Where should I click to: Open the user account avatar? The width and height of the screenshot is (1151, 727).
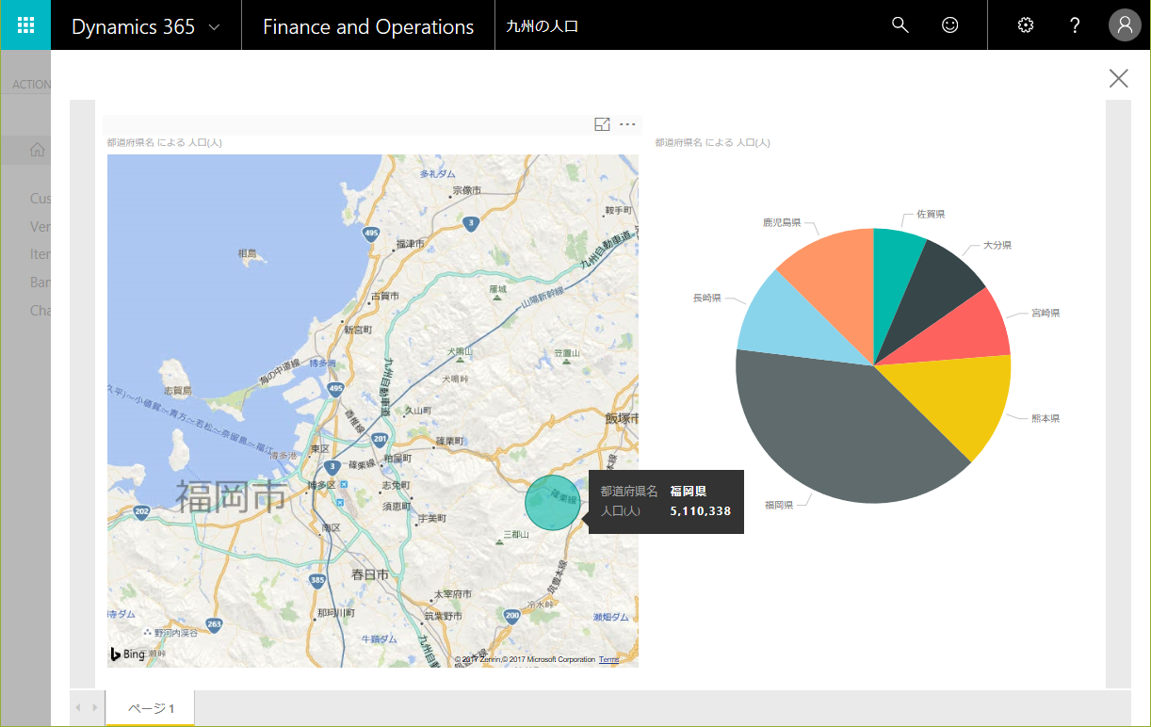click(1125, 25)
